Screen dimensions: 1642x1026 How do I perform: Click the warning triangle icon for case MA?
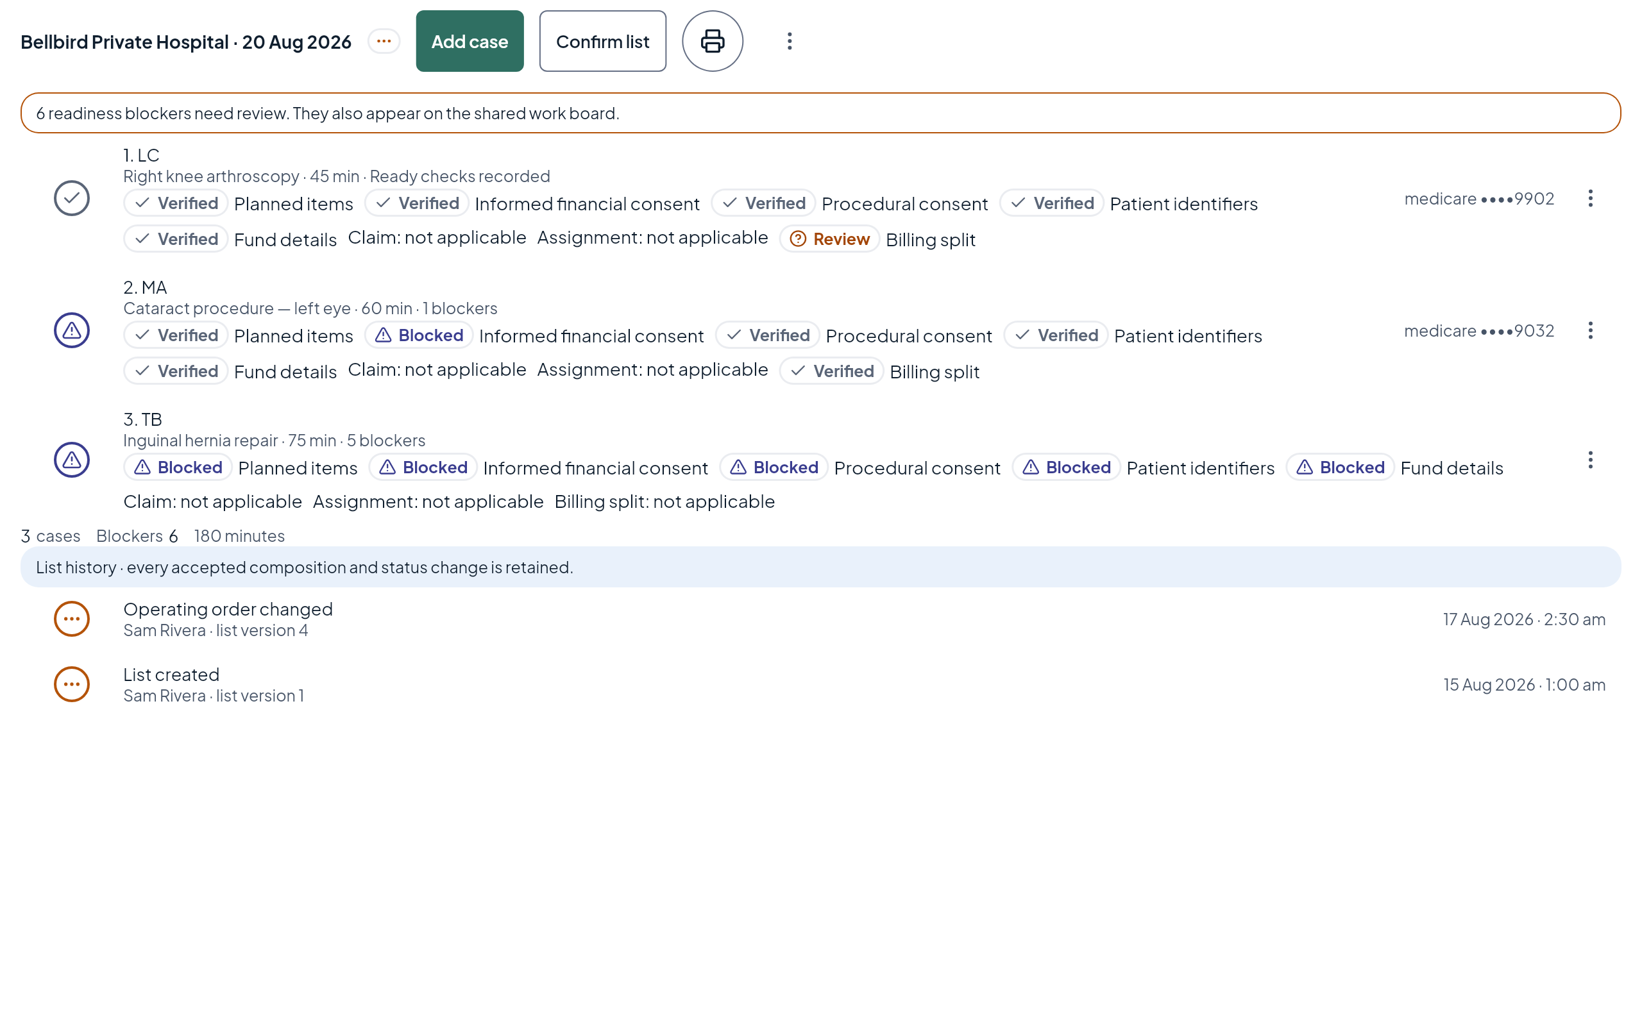pos(71,330)
